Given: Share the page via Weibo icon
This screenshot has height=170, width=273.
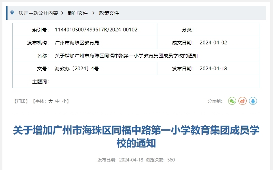Looking at the screenshot, I should 243,101.
